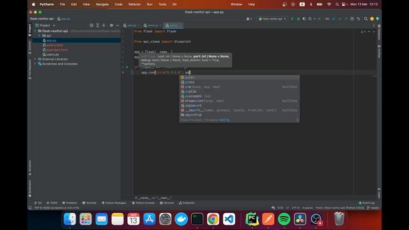Image resolution: width=409 pixels, height=230 pixels.
Task: Open the Terminal tool window
Action: 89,203
